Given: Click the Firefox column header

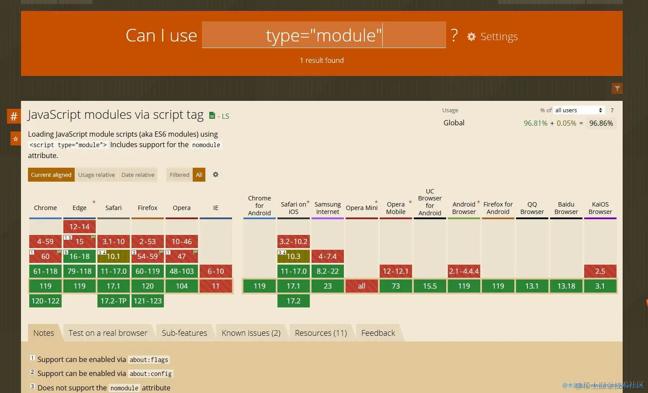Looking at the screenshot, I should tap(148, 208).
